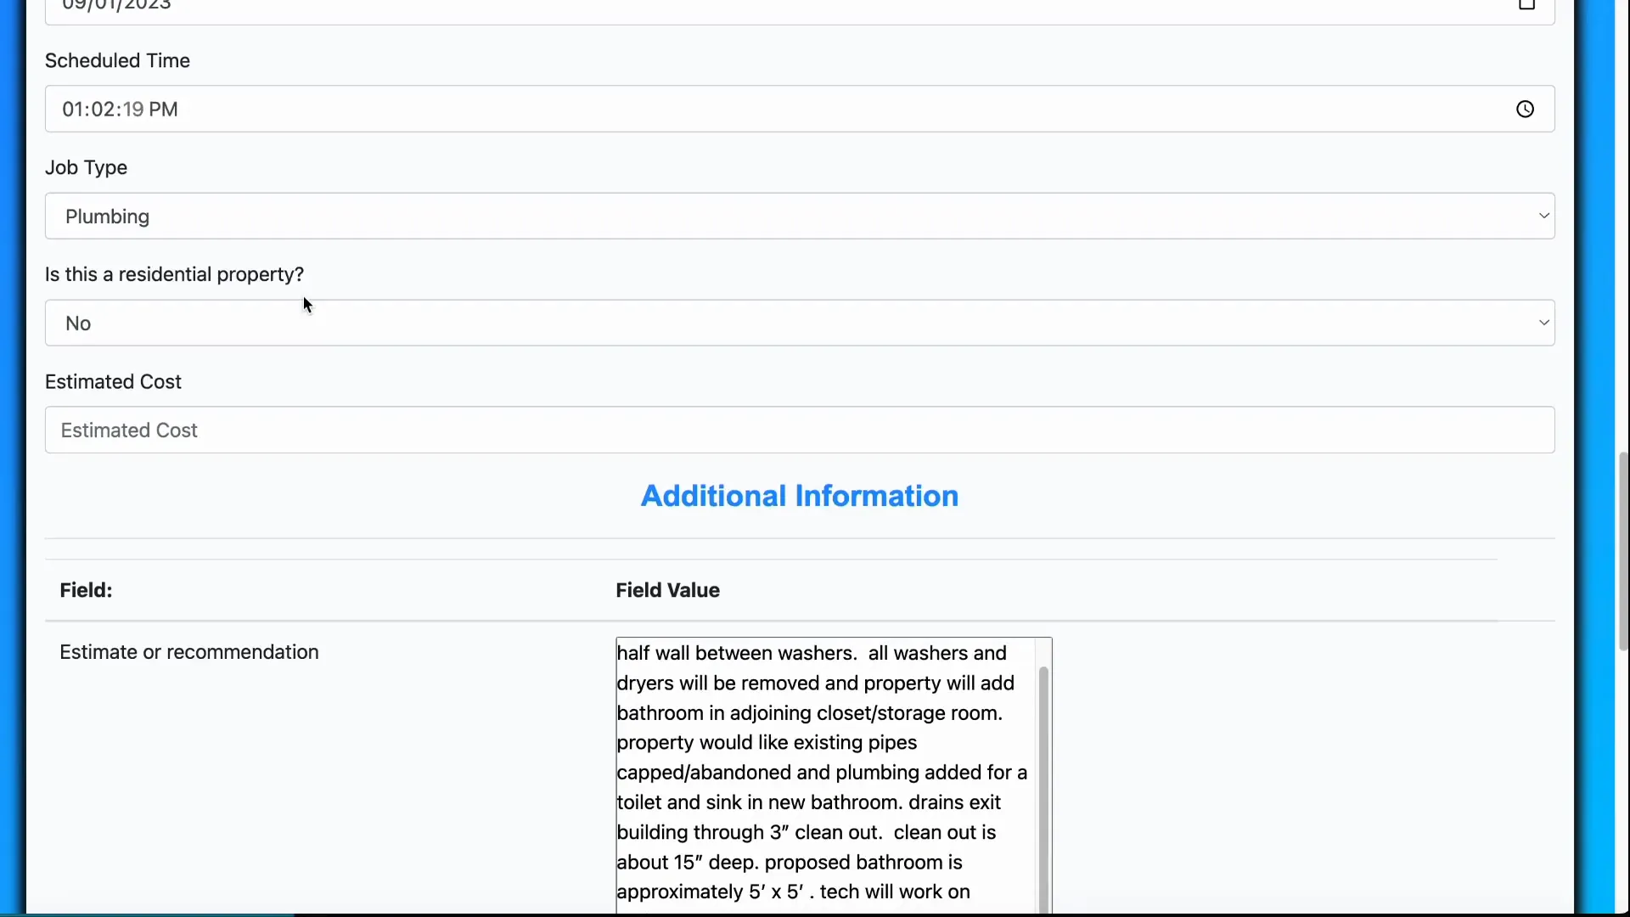Select the Estimated Cost input field
Screen dimensions: 1630x917
(800, 430)
